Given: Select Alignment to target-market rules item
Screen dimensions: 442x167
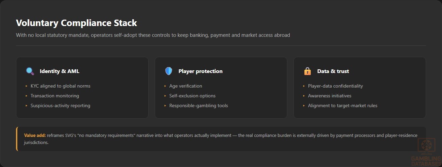Looking at the screenshot, I should [343, 105].
